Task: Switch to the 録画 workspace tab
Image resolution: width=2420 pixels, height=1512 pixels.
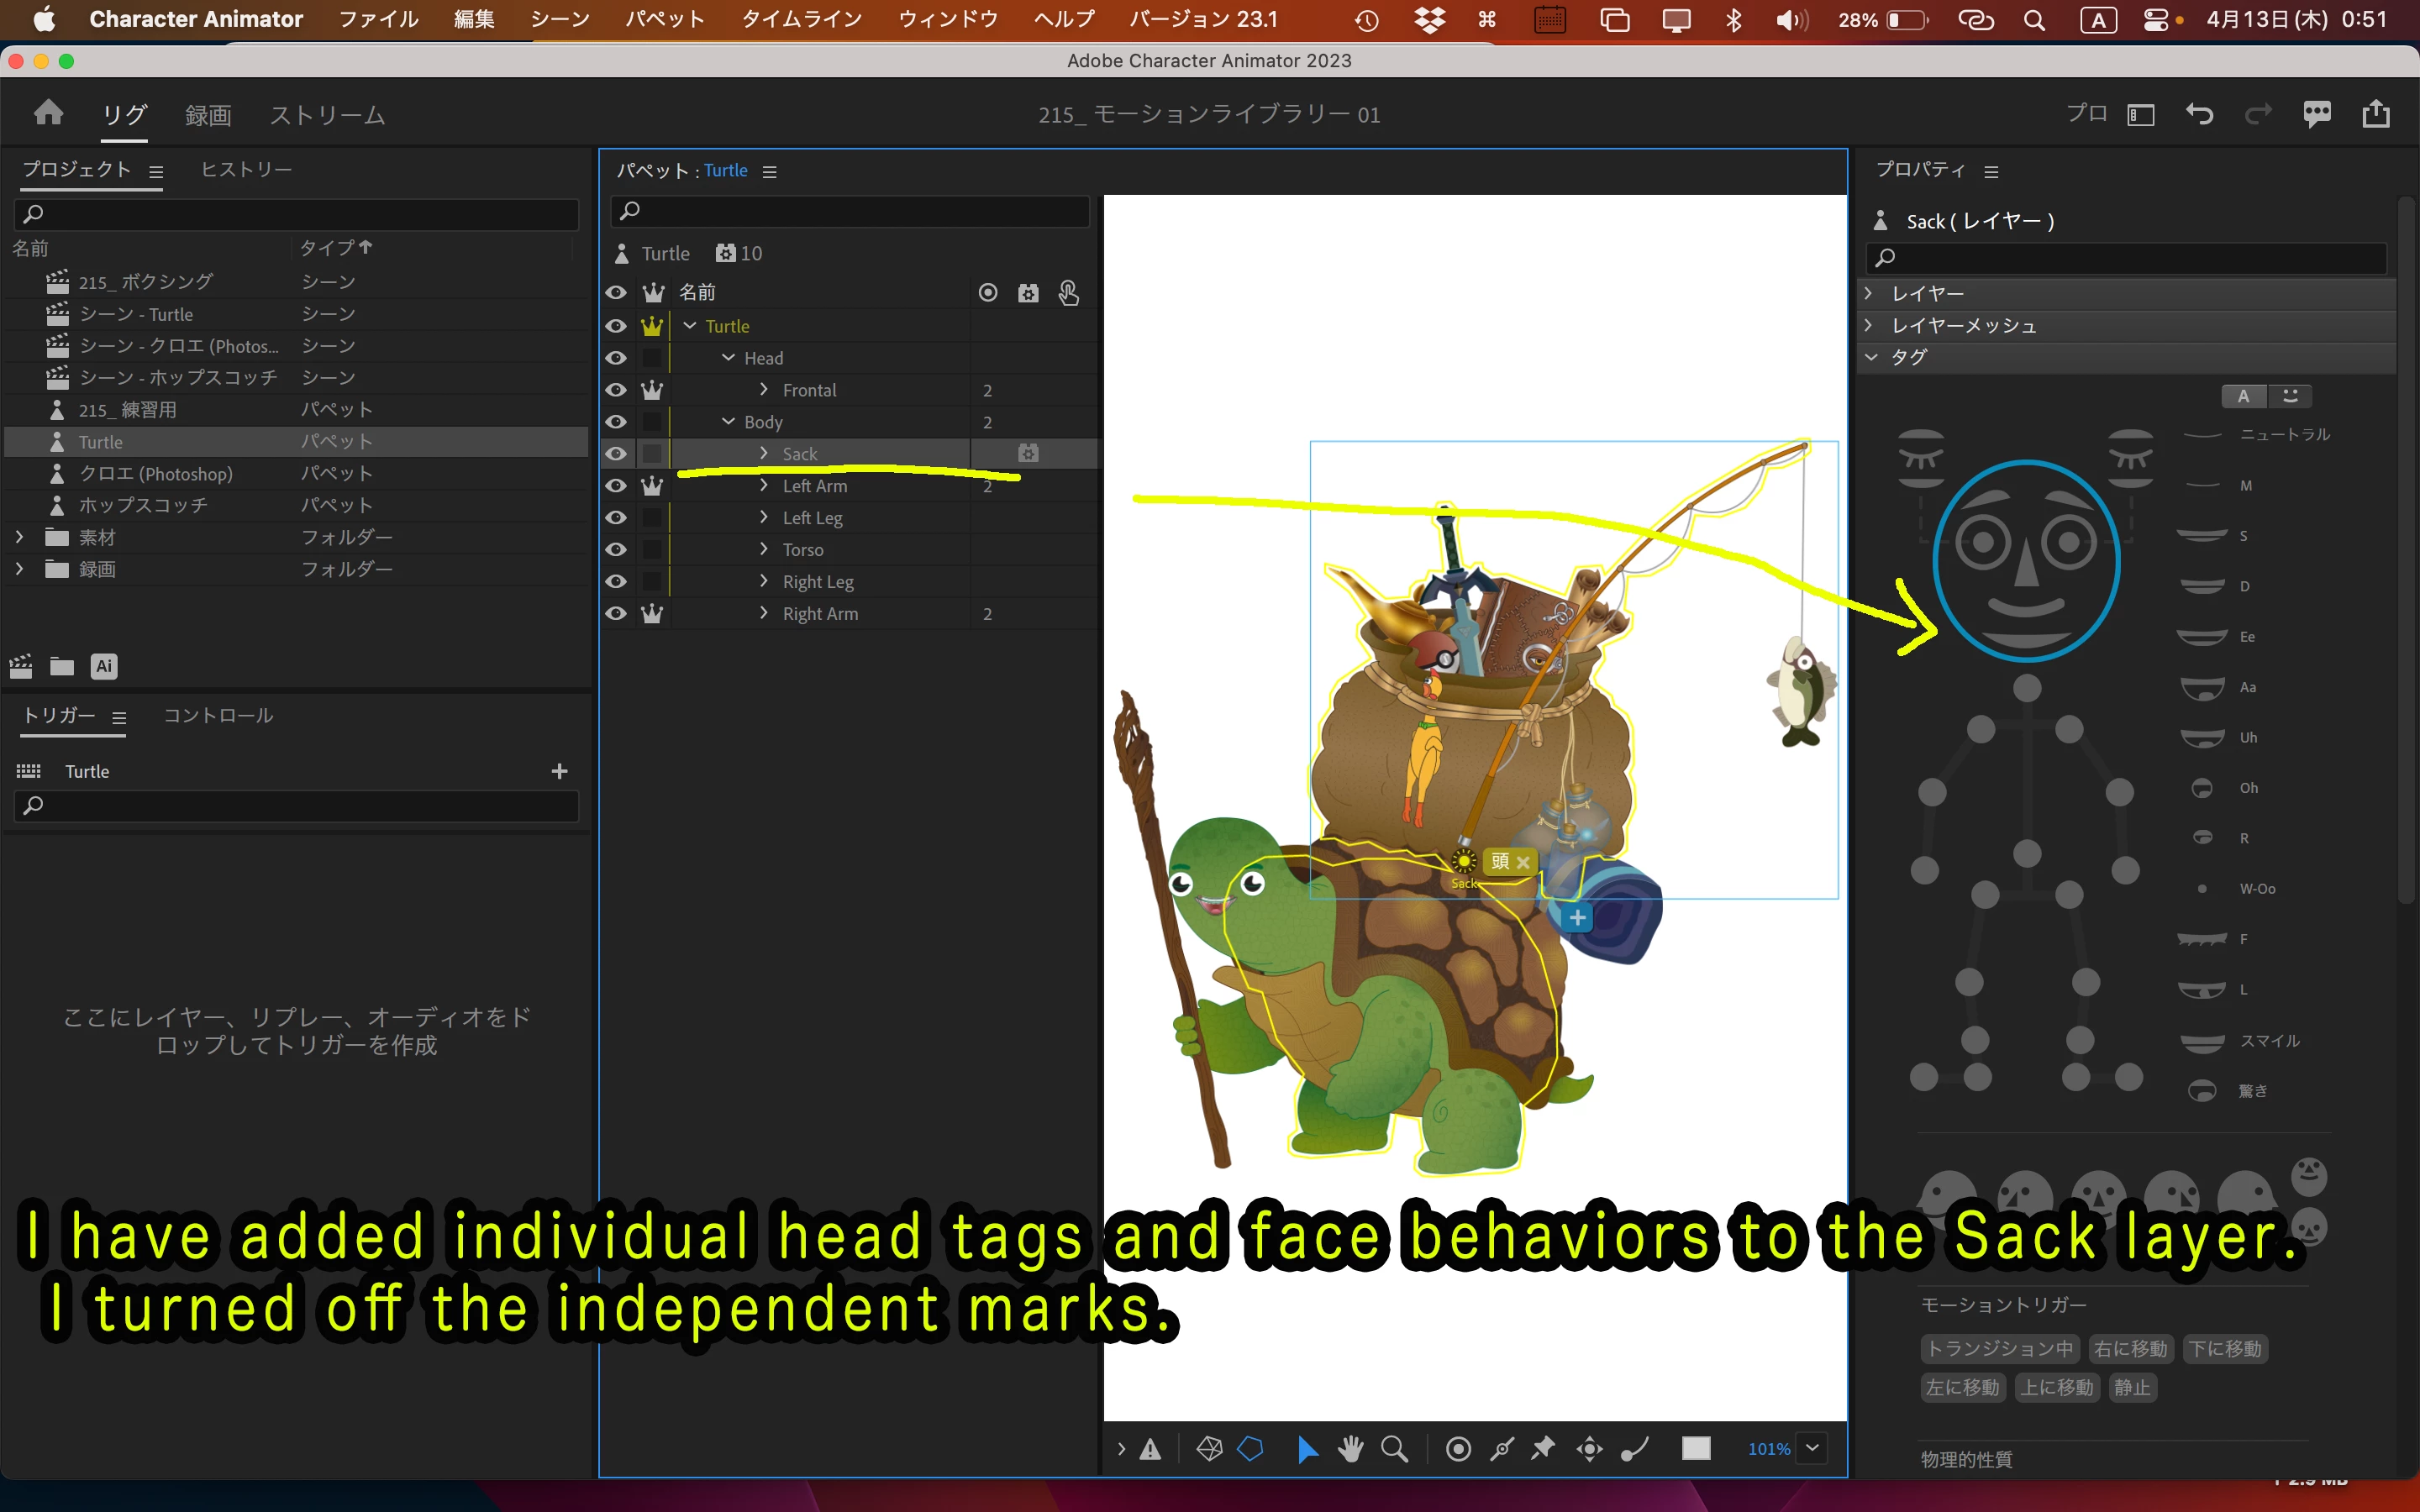Action: click(x=208, y=115)
